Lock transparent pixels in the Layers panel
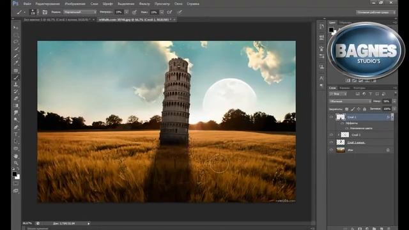Viewport: 409px width, 230px height. coord(346,109)
